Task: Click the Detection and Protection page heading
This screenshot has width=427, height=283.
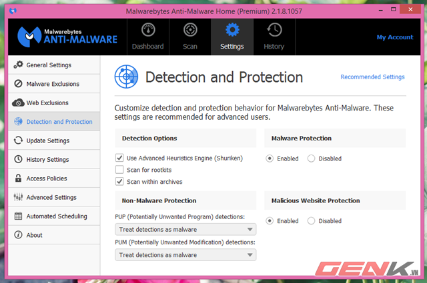Action: pos(224,77)
